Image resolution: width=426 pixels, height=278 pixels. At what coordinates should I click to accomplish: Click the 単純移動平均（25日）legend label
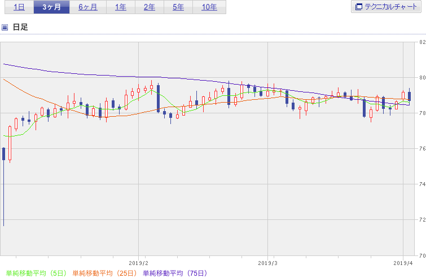pos(104,273)
